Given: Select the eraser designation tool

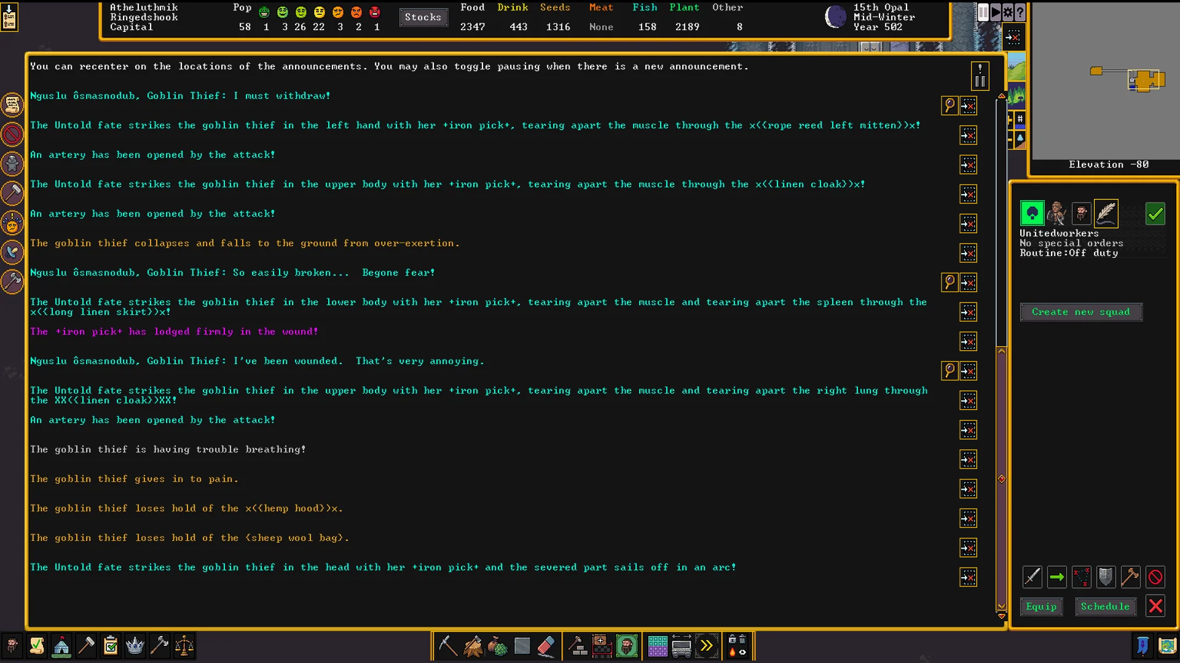Looking at the screenshot, I should (x=546, y=646).
